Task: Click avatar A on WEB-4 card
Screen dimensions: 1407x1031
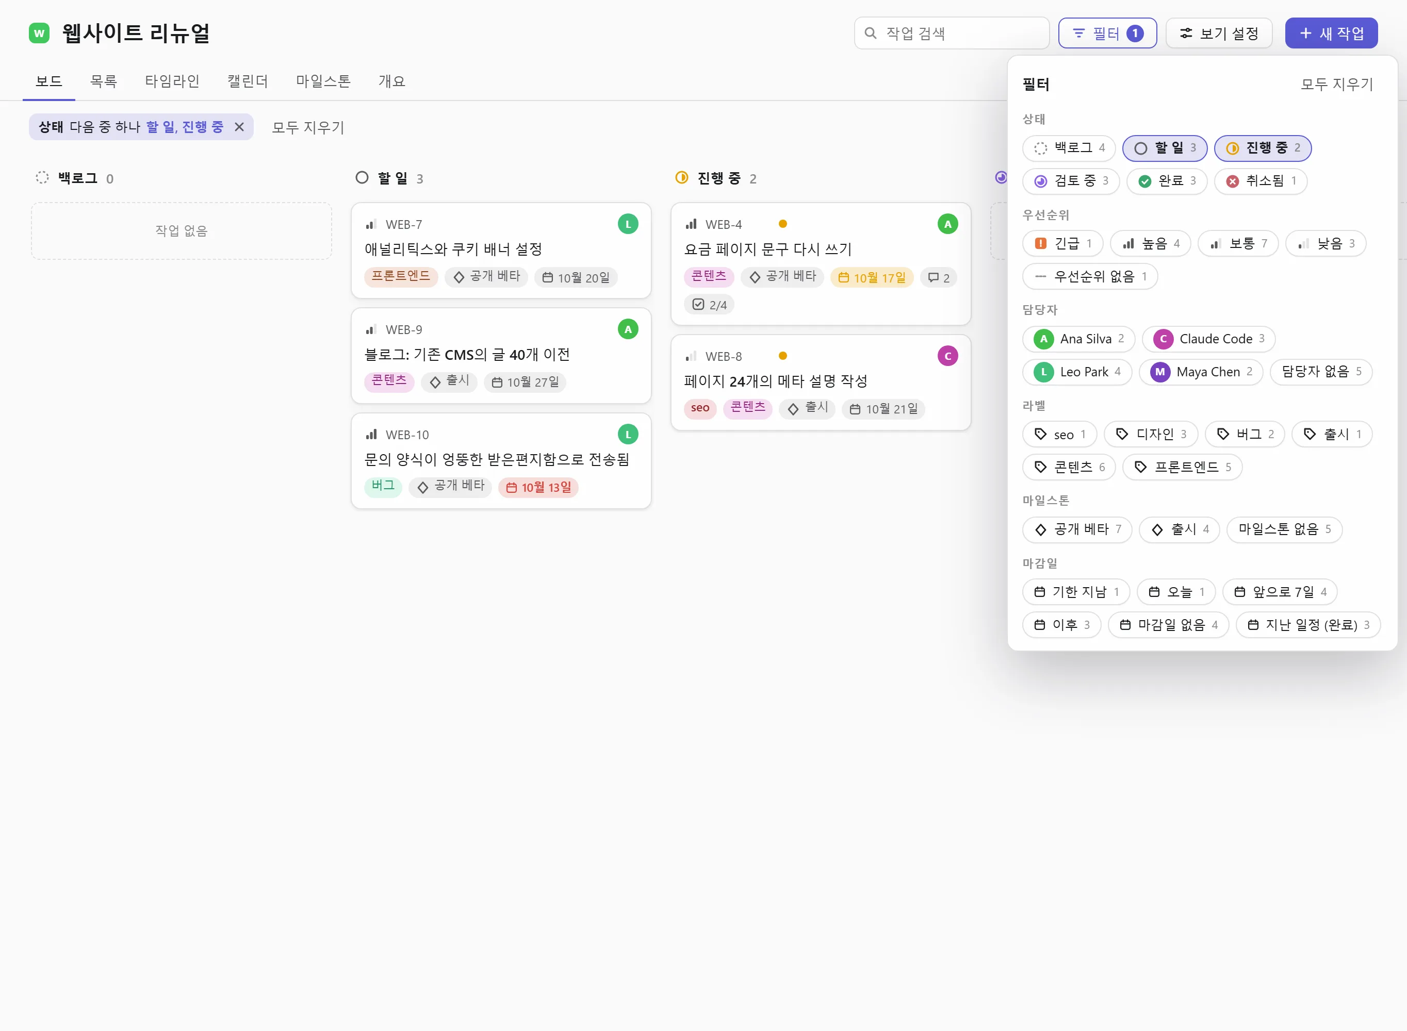Action: click(947, 224)
